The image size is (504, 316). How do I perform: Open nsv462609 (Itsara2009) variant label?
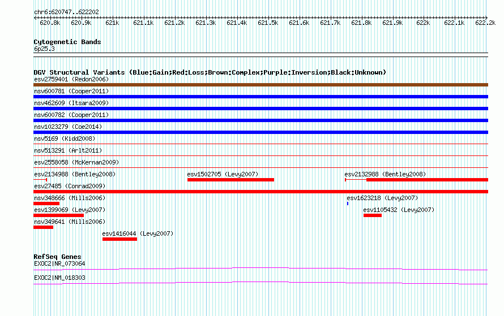[x=71, y=103]
